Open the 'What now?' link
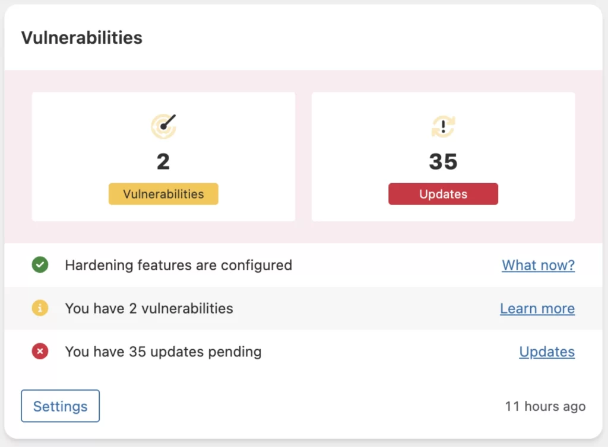Screen dimensions: 608x447 [x=538, y=265]
